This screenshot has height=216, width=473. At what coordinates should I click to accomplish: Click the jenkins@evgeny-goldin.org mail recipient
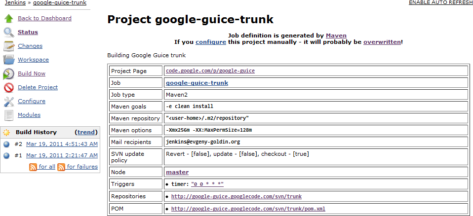coord(203,142)
